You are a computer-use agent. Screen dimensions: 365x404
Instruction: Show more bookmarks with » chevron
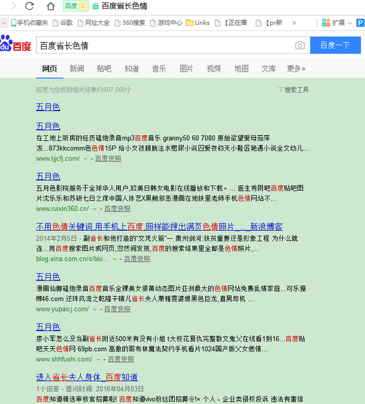(294, 23)
